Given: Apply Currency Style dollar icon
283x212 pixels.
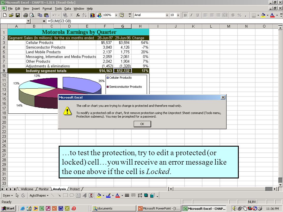Looking at the screenshot, I should click(x=233, y=15).
